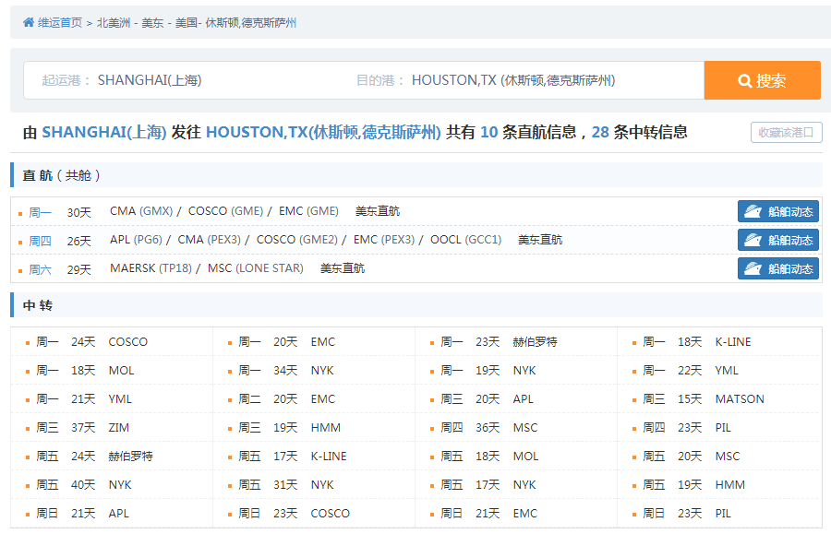
Task: Click the 目的港 HOUSTON,TX input field
Action: pyautogui.click(x=524, y=80)
